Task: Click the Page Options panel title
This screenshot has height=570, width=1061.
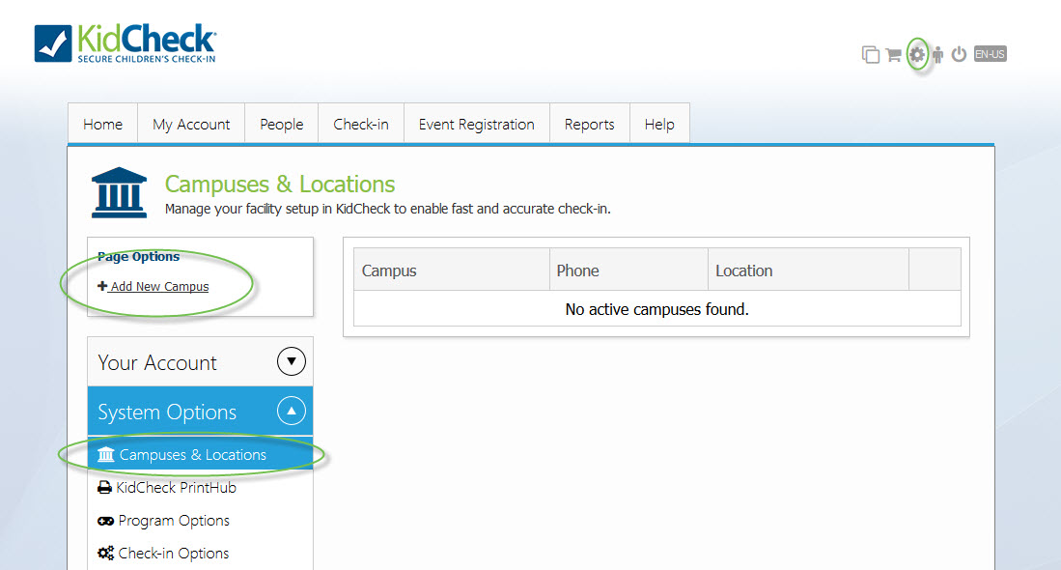Action: [139, 257]
